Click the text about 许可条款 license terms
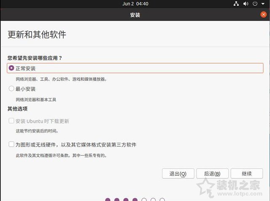Viewport: 270px width, 201px height. click(x=61, y=155)
